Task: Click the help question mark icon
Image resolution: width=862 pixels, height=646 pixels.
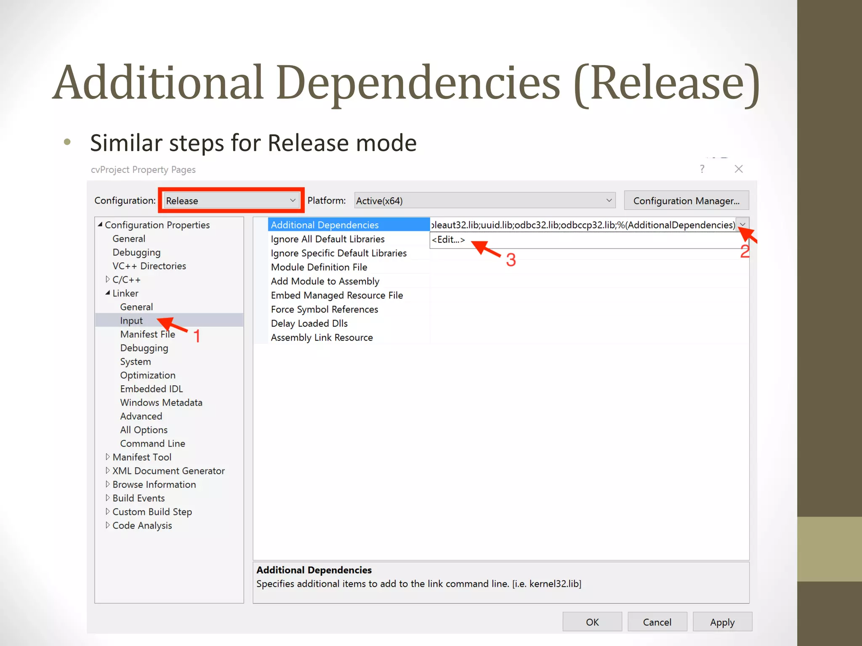Action: tap(702, 169)
